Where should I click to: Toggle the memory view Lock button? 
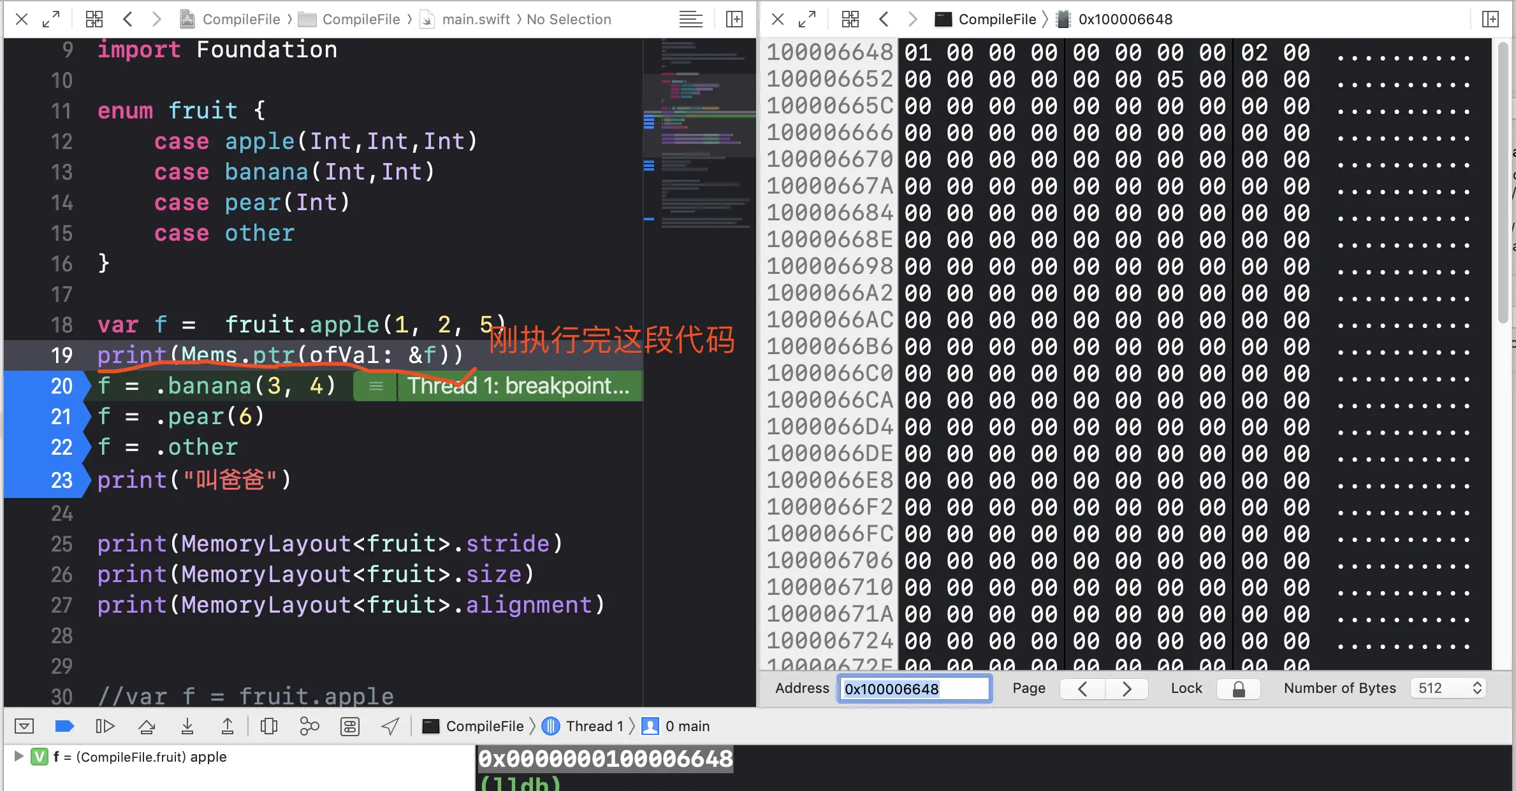pyautogui.click(x=1238, y=688)
